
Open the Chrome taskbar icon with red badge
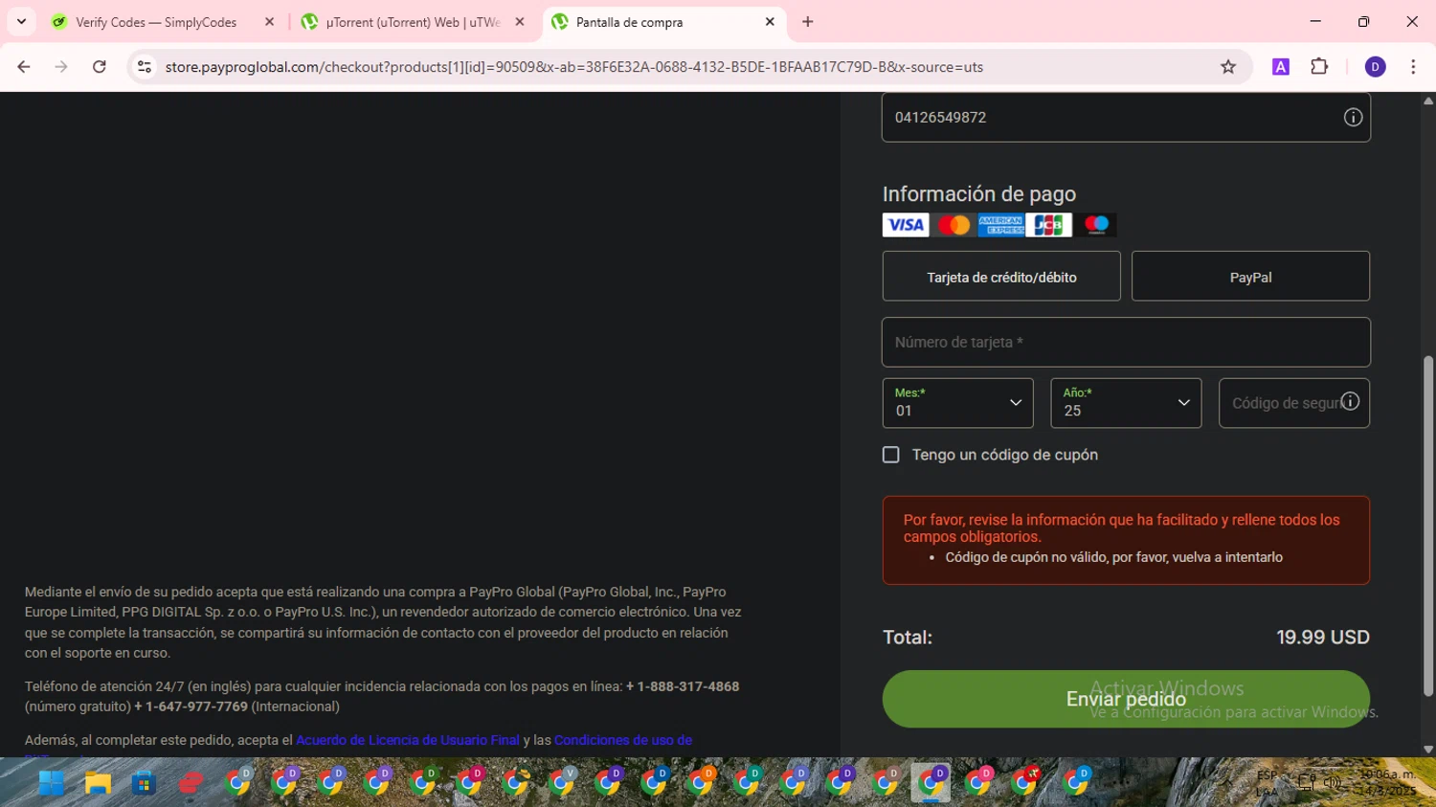[x=1024, y=783]
